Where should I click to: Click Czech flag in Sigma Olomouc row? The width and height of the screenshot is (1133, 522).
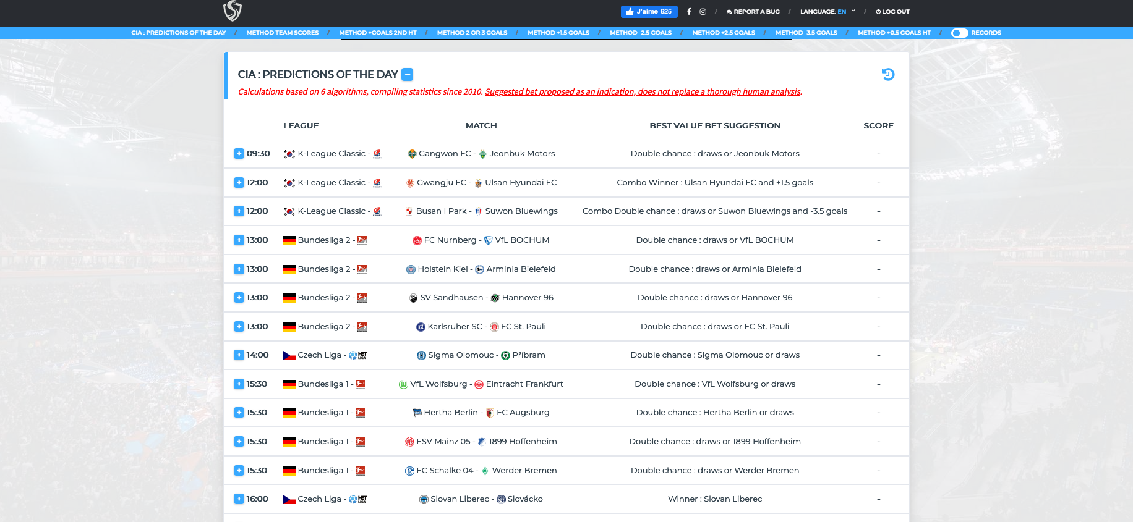tap(289, 355)
